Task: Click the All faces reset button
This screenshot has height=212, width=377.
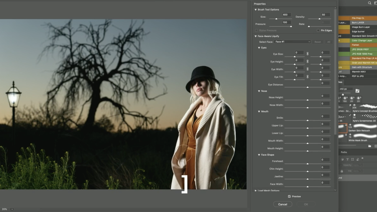Action: click(329, 42)
